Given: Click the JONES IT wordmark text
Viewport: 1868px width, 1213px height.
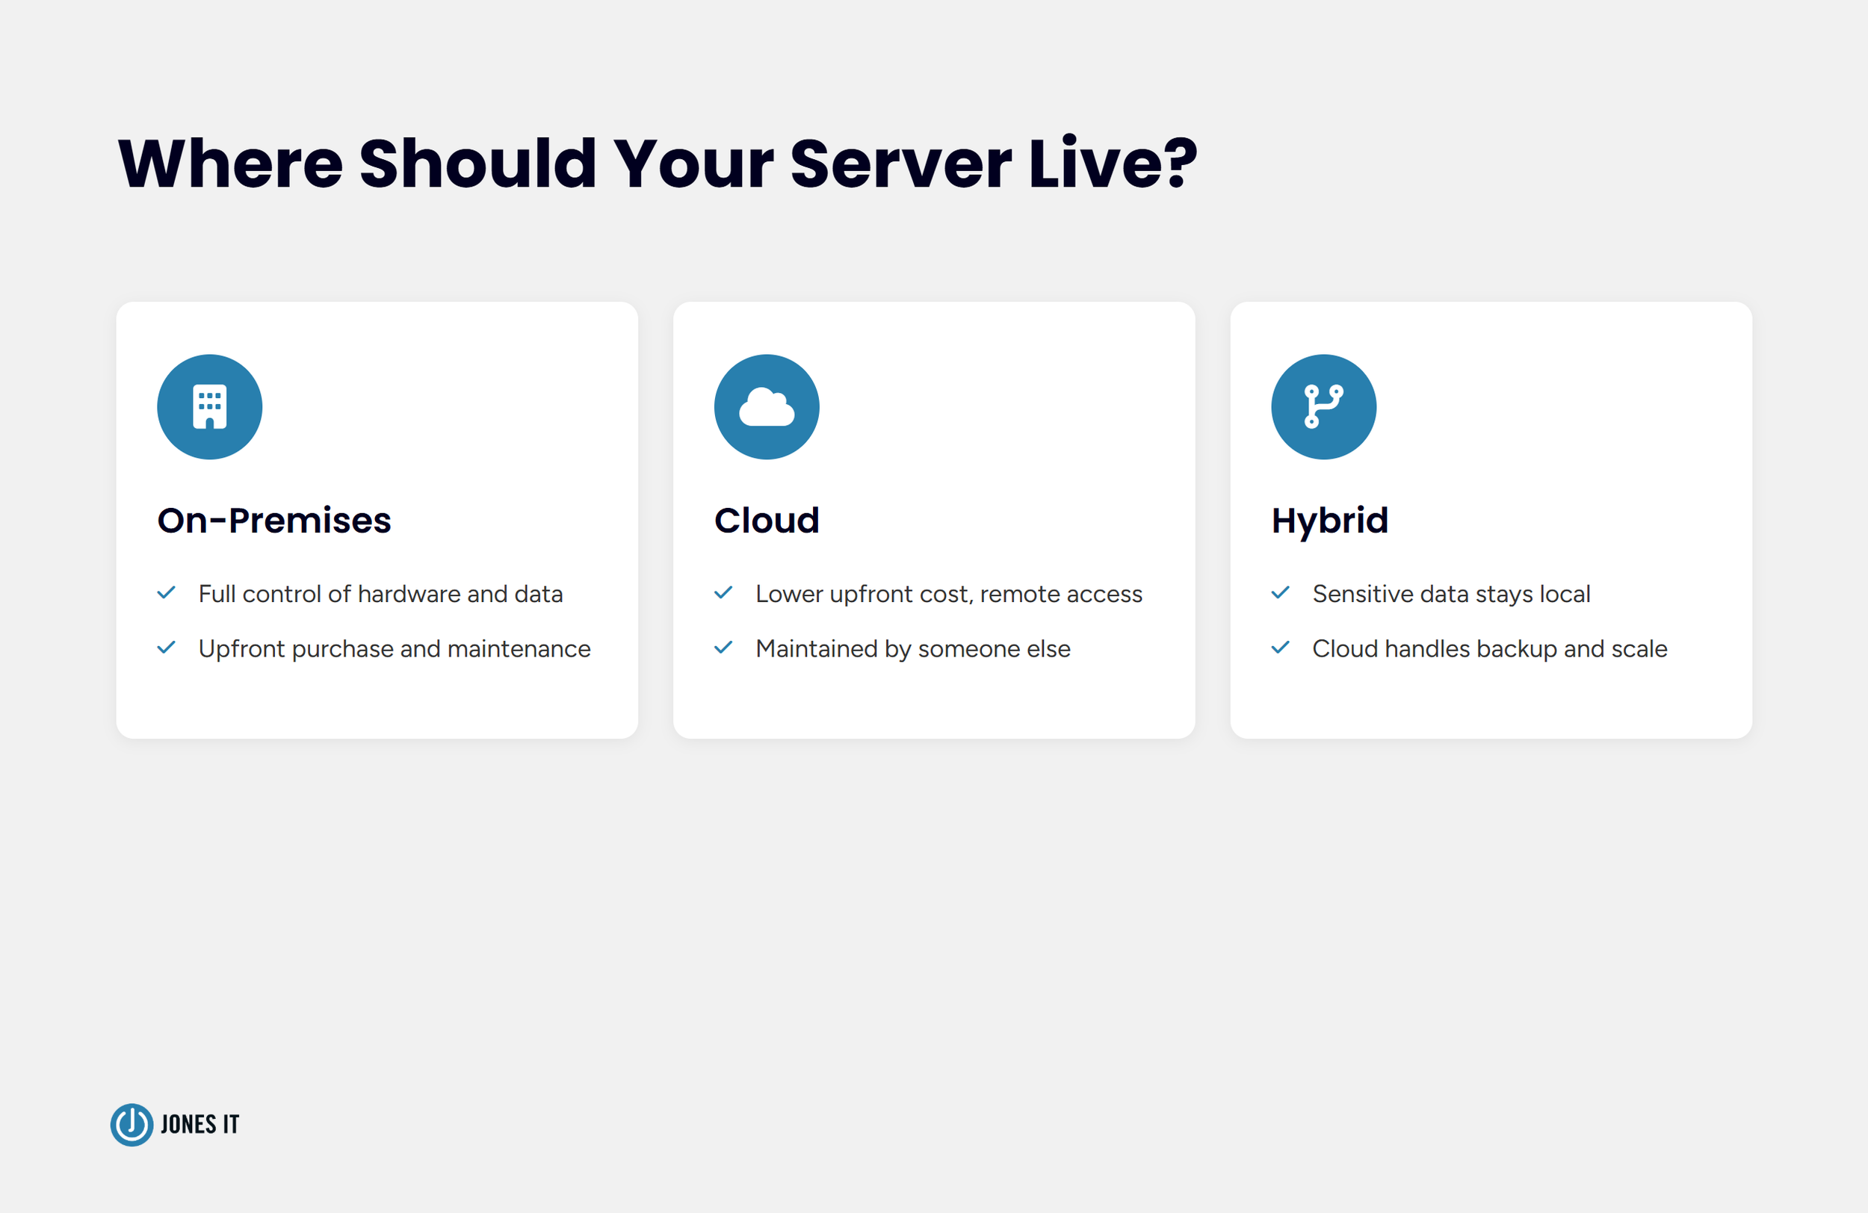Looking at the screenshot, I should [x=200, y=1124].
